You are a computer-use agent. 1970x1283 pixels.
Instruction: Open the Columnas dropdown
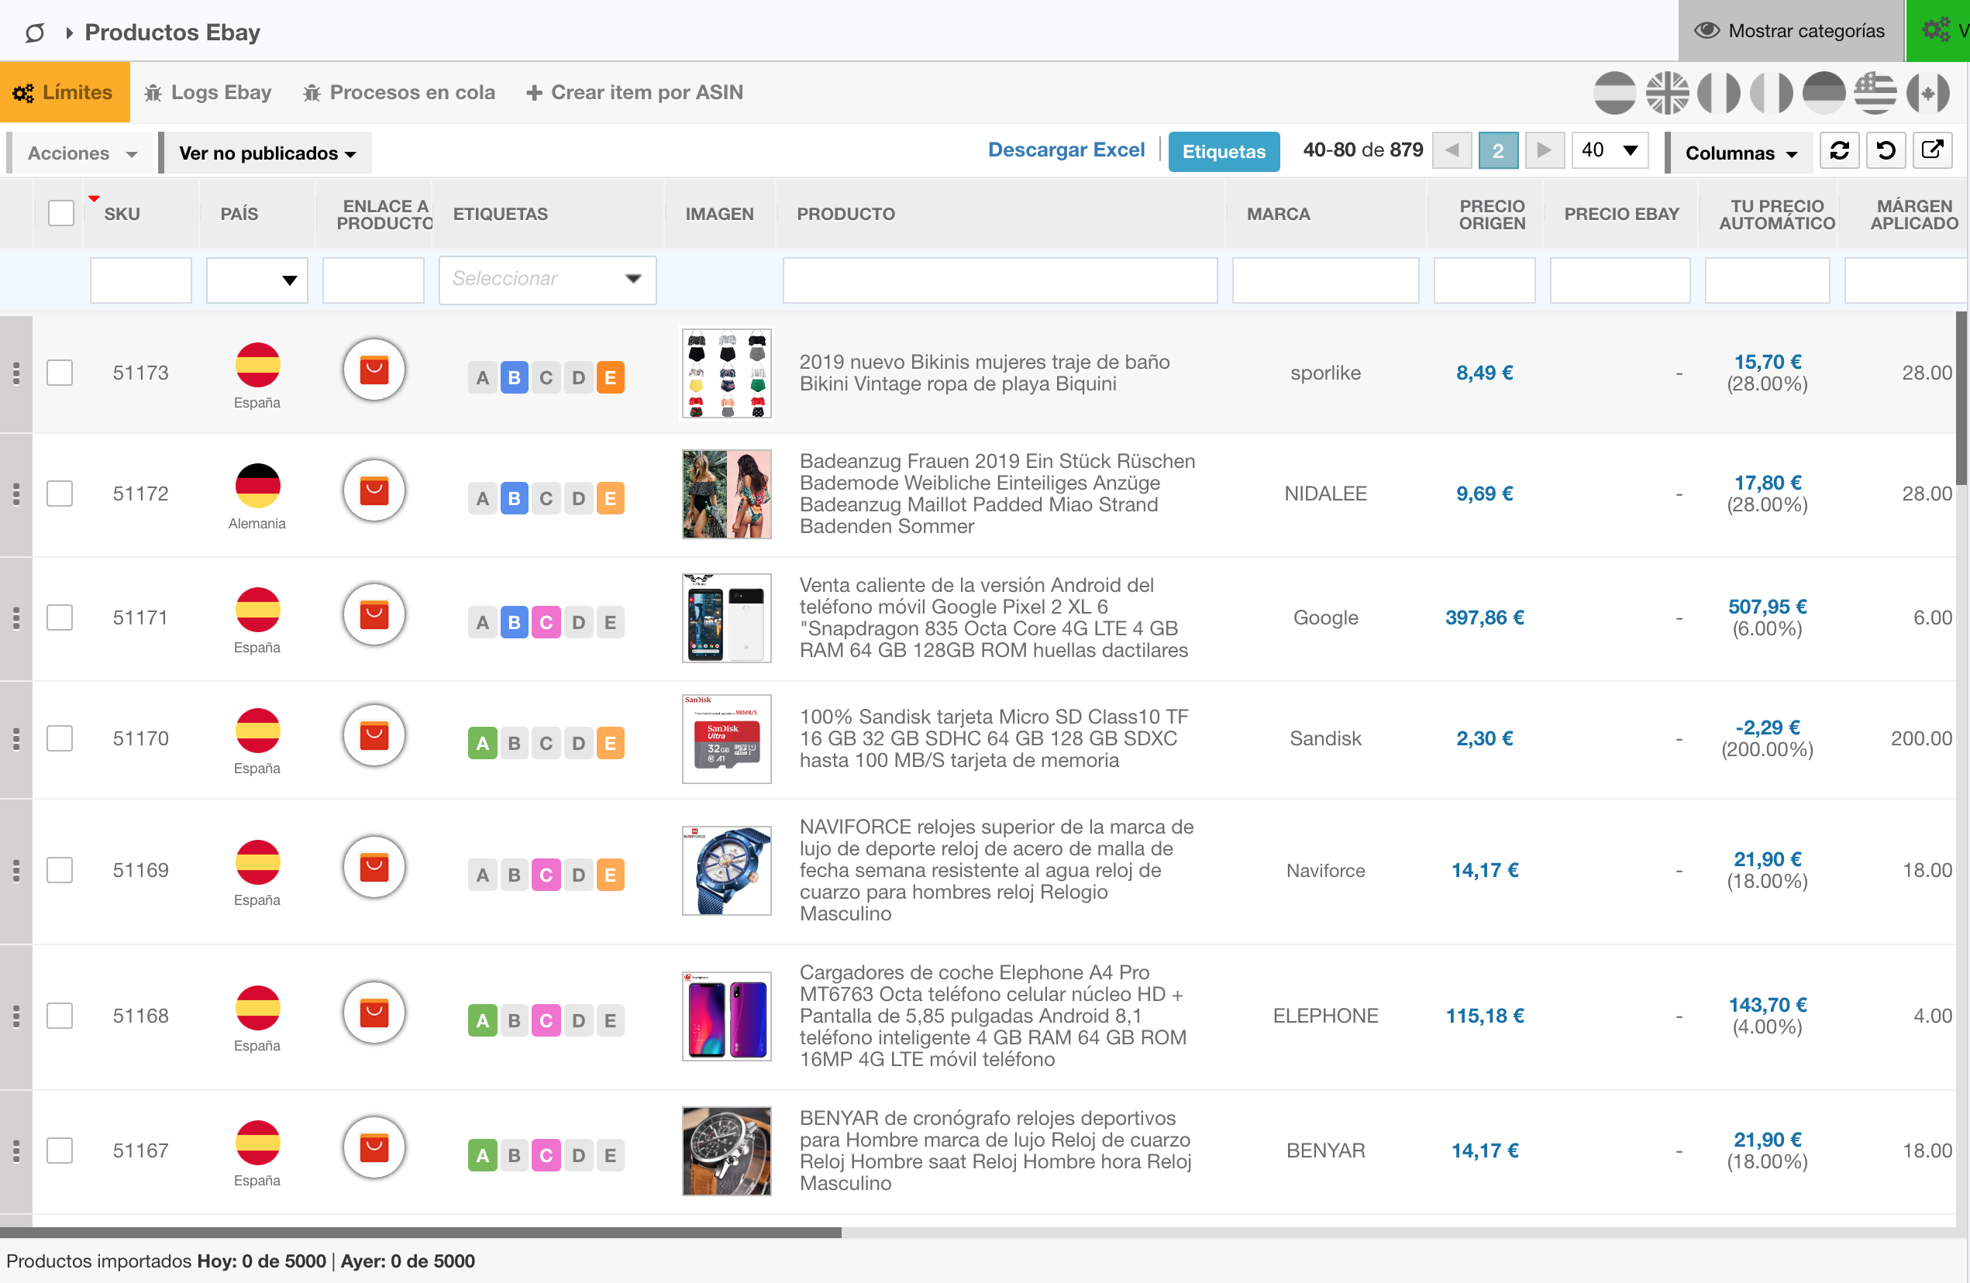click(x=1740, y=153)
